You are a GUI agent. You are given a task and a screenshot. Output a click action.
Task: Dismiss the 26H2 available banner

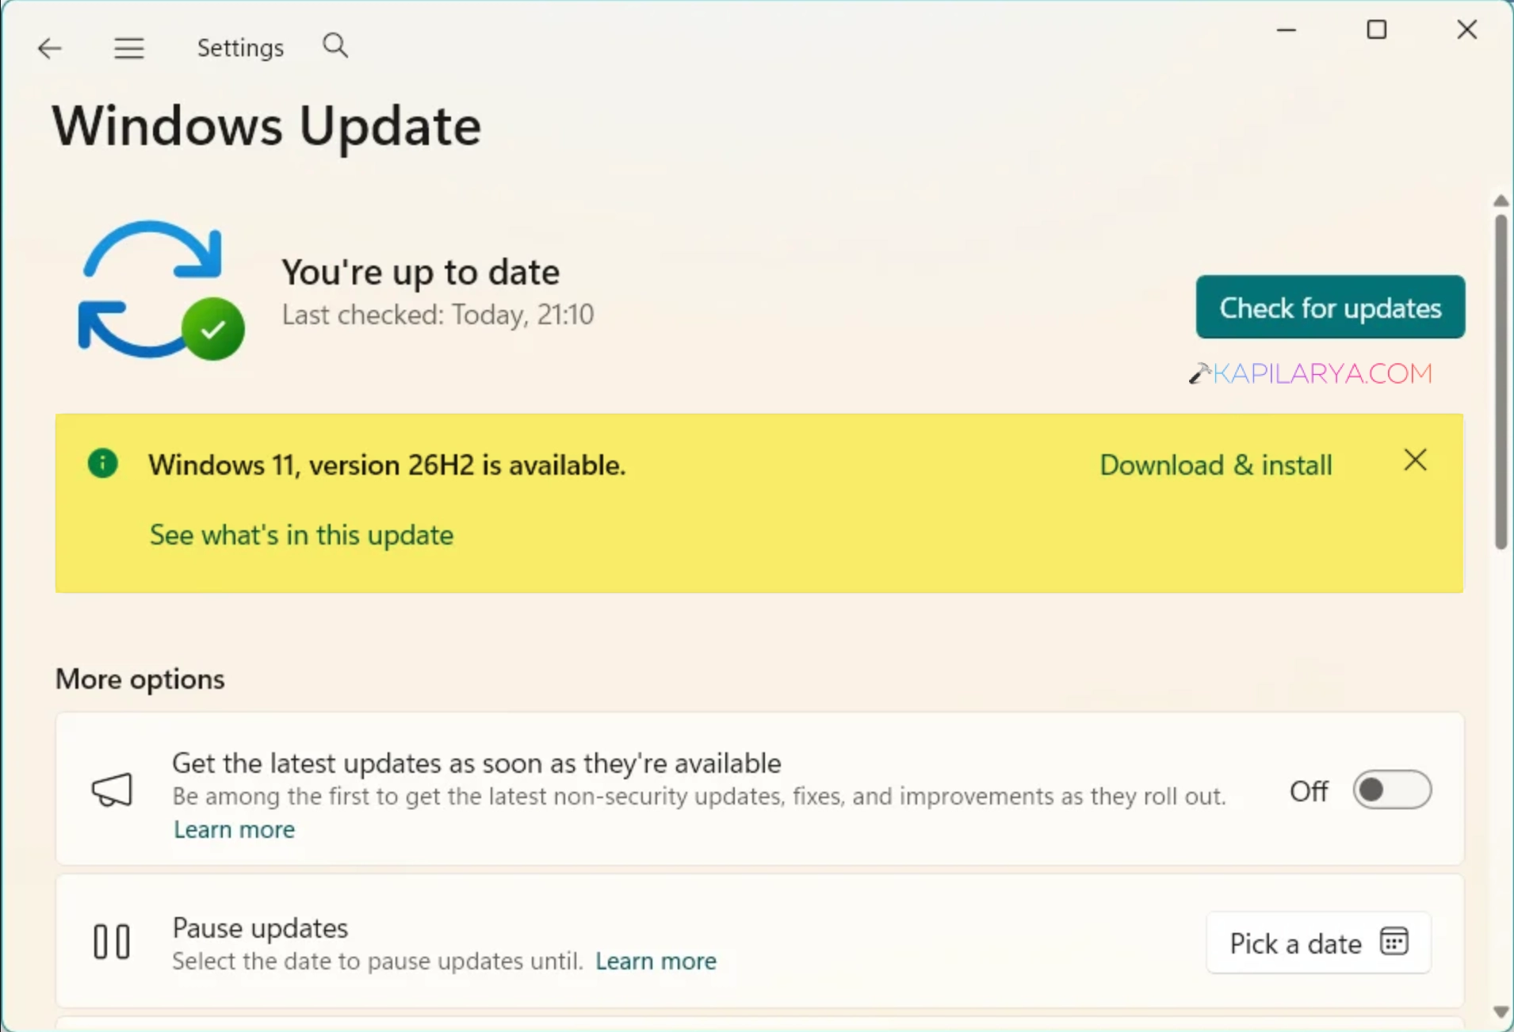point(1415,461)
